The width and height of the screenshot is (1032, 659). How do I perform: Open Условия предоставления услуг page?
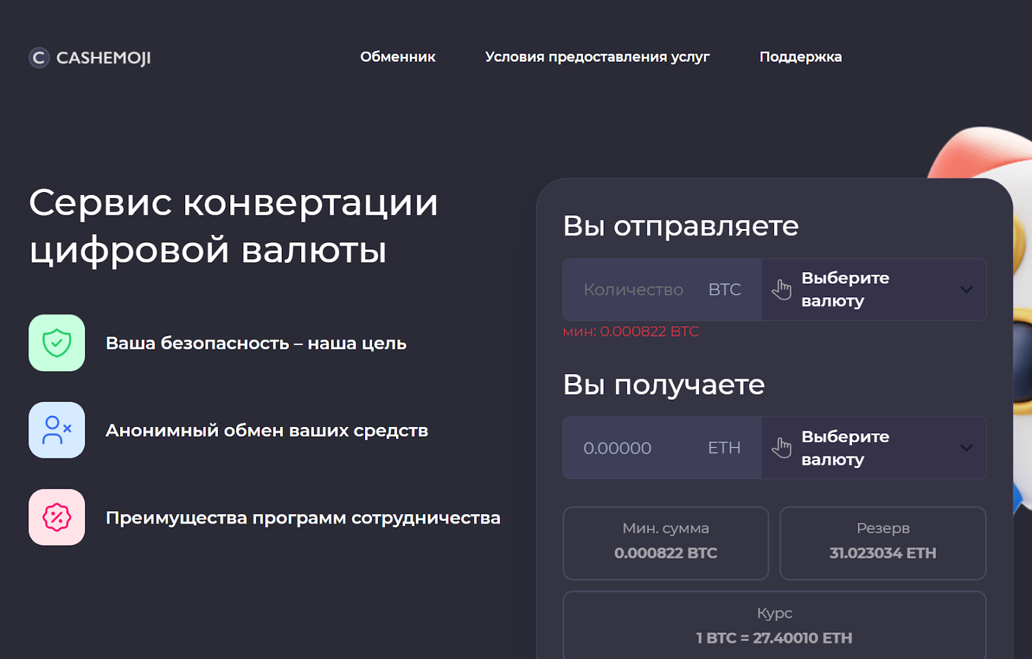coord(597,57)
